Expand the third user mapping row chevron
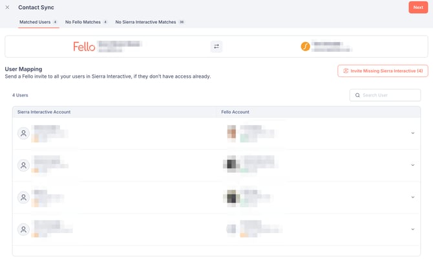 [413, 197]
